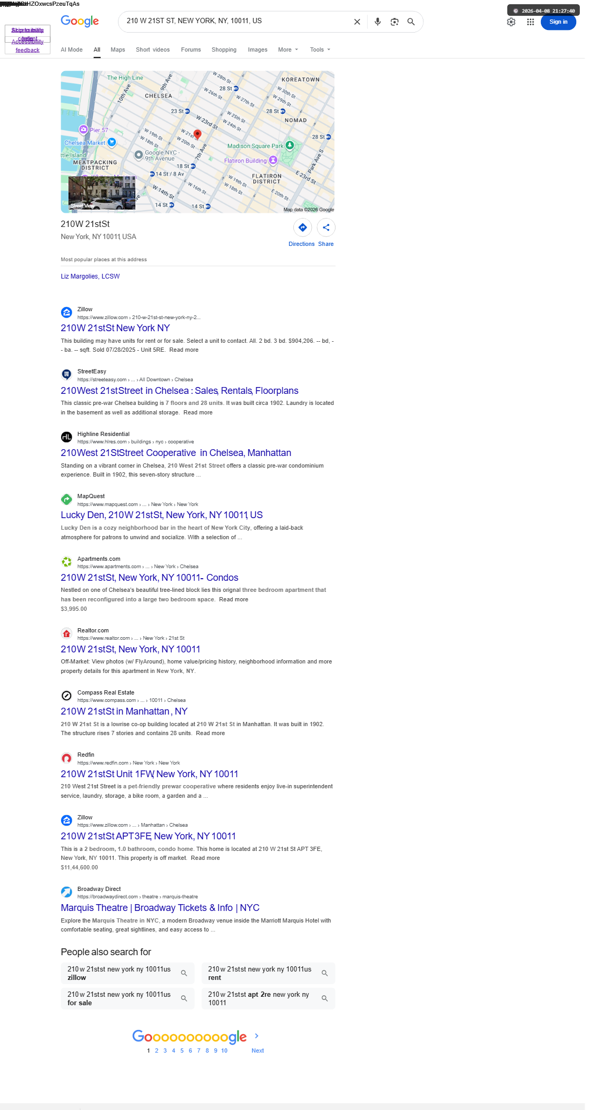Click Chelsea Market marker on map

[x=112, y=142]
